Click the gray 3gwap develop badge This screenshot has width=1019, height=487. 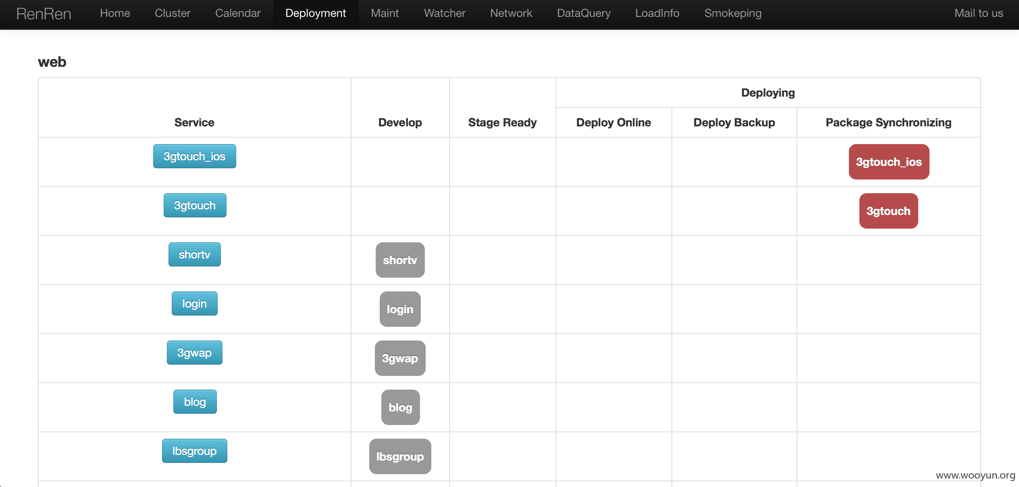point(400,358)
